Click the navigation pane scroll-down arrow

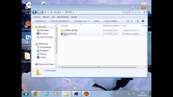(56, 67)
